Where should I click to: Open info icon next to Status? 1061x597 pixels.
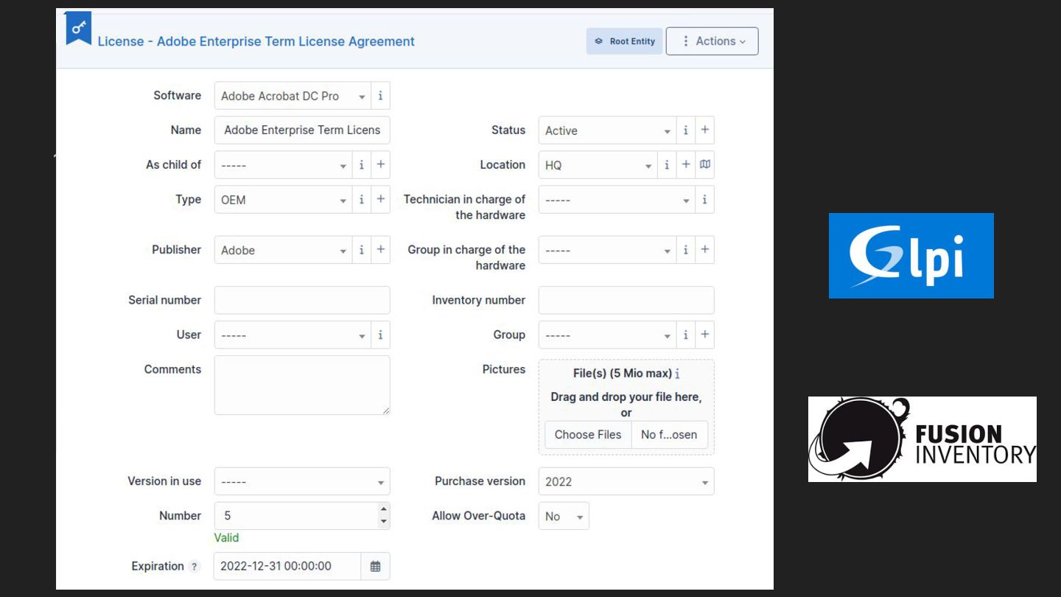pyautogui.click(x=685, y=130)
